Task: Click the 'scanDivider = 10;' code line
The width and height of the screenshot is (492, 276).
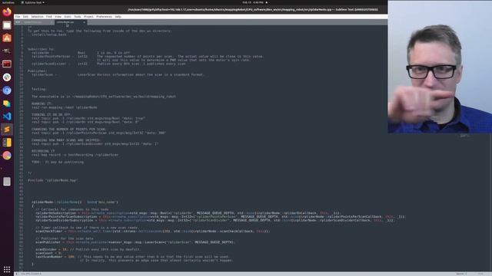Action: [88, 249]
